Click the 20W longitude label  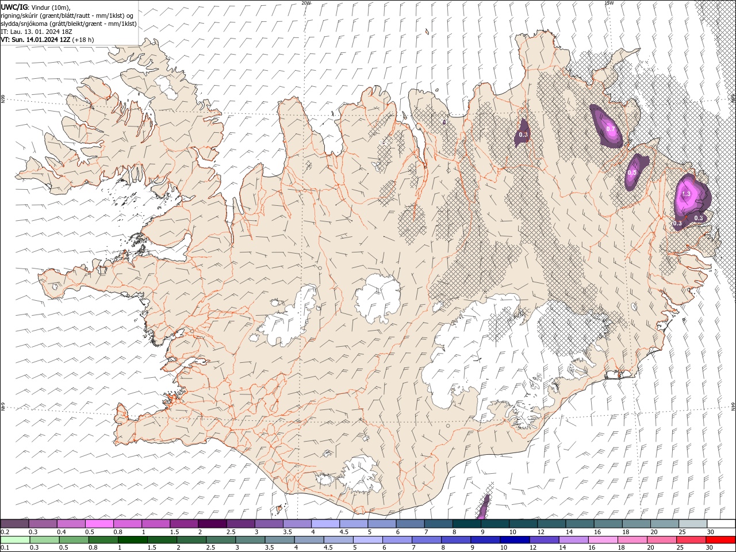tap(306, 3)
